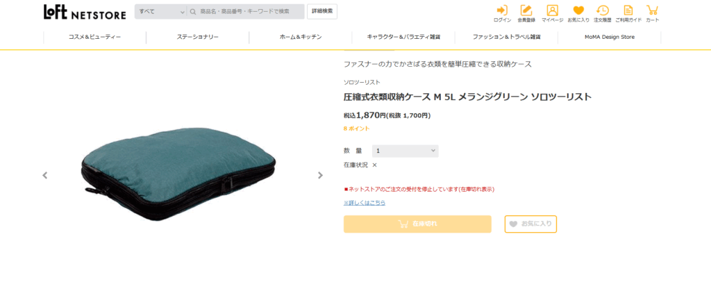Screen dimensions: 711x282
Task: Open the ログイン login icon
Action: (x=502, y=13)
